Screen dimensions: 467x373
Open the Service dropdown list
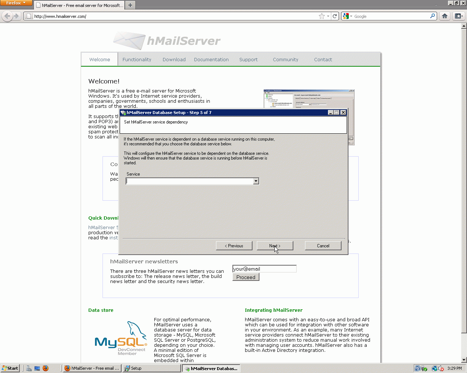[256, 181]
